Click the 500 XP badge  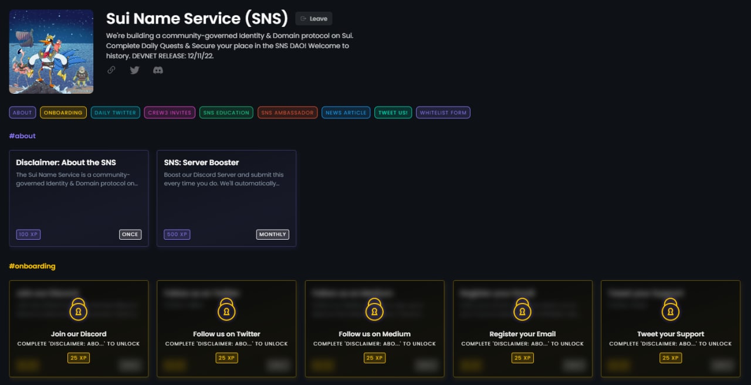pyautogui.click(x=177, y=234)
